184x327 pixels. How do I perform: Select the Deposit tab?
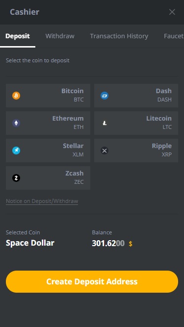click(x=18, y=36)
